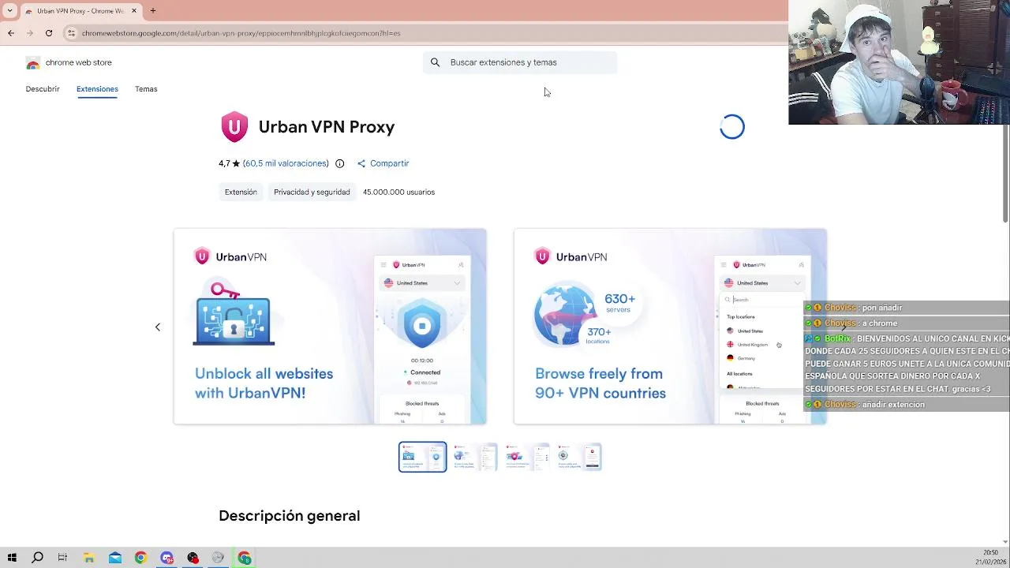The width and height of the screenshot is (1010, 568).
Task: Show ratings info via the info icon
Action: (x=339, y=163)
